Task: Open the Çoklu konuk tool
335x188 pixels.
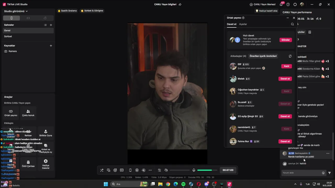Action: (28, 113)
